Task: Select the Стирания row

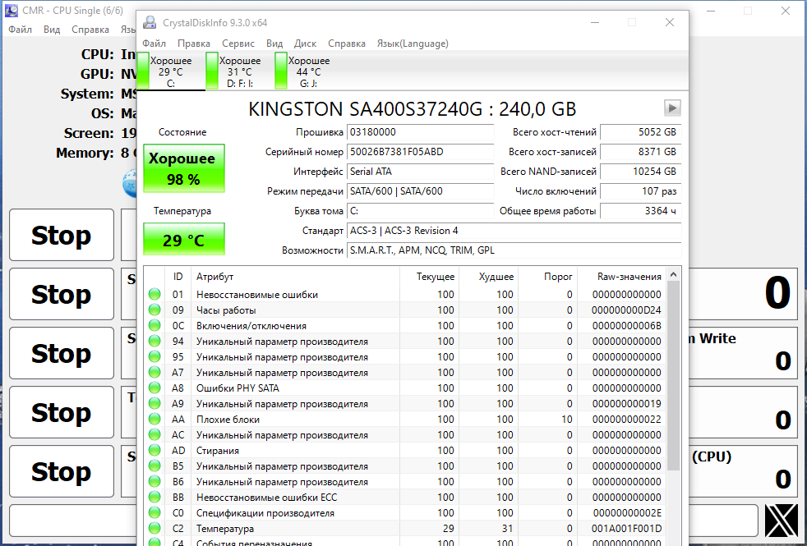Action: tap(404, 451)
